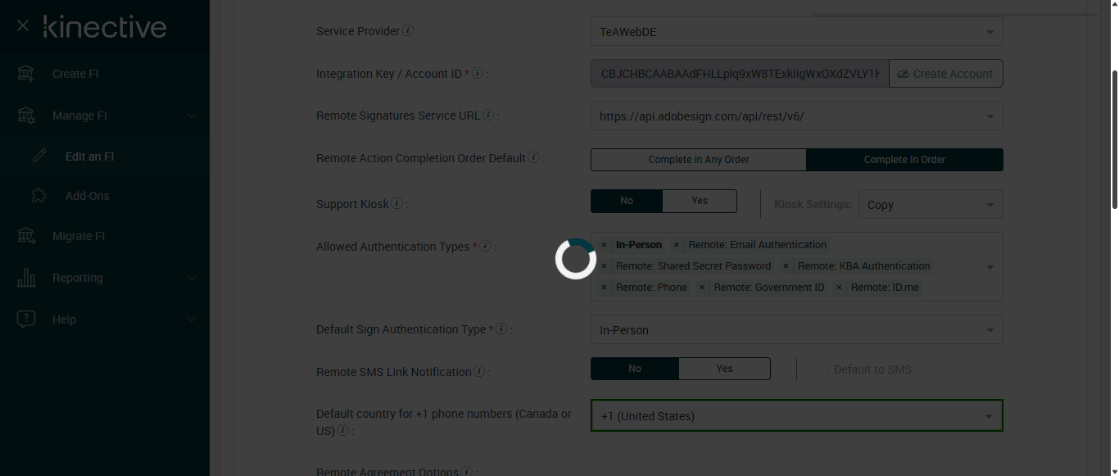Click the Reporting bar chart icon
1119x476 pixels.
26,278
